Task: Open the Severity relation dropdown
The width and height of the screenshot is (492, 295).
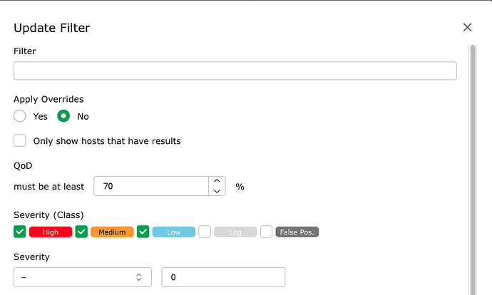Action: pos(82,277)
